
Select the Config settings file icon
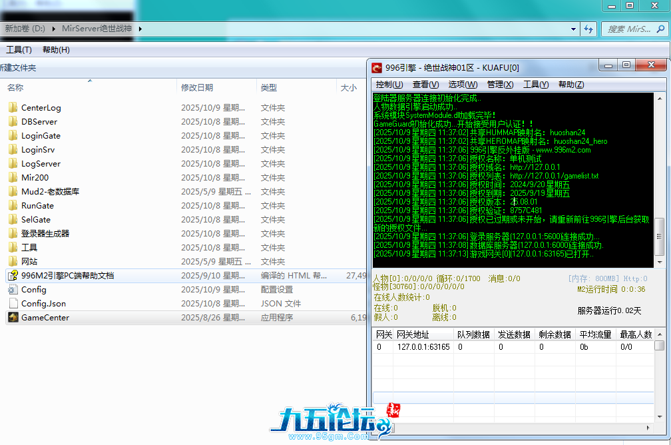coord(13,290)
